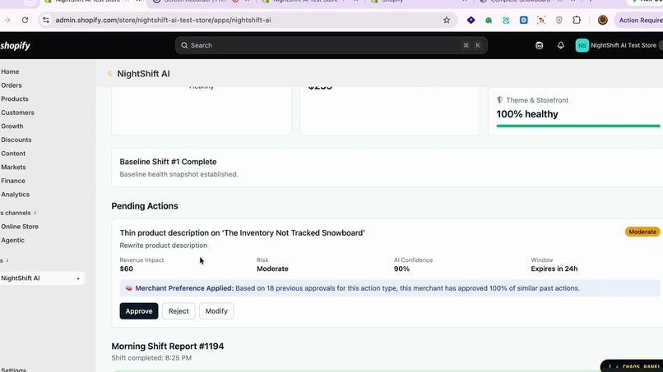Click the Theme & Storefront label
Viewport: 663px width, 372px height.
click(x=537, y=100)
